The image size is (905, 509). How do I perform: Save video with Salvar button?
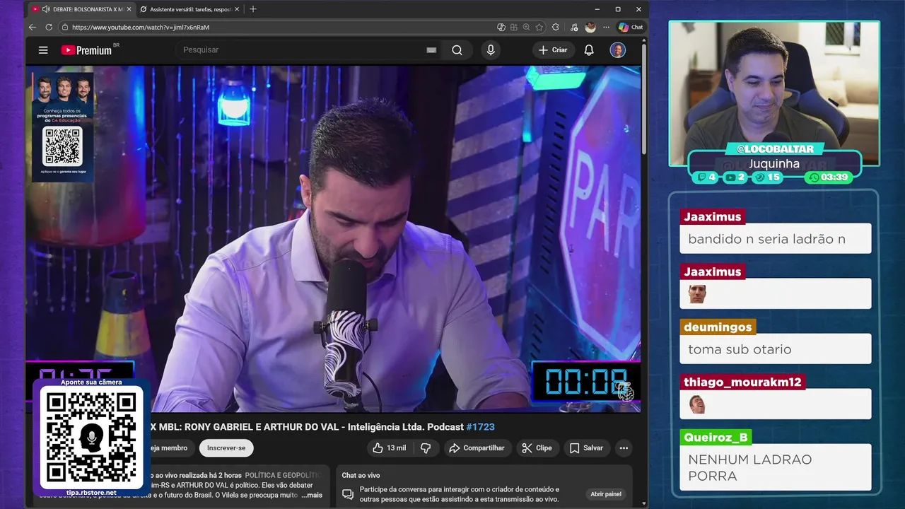tap(586, 448)
